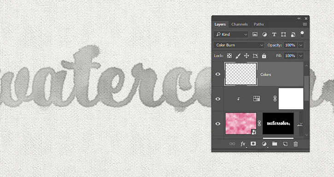The width and height of the screenshot is (334, 177).
Task: Filter for pixel layers
Action: (255, 34)
